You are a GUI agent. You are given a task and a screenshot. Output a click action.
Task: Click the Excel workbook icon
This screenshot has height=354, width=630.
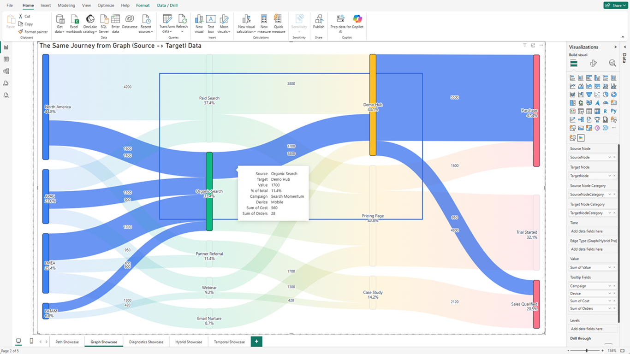(x=74, y=24)
